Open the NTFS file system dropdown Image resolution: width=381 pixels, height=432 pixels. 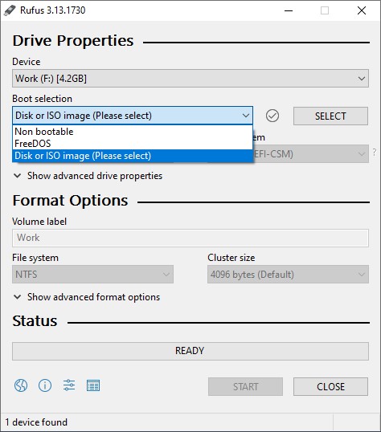(92, 275)
